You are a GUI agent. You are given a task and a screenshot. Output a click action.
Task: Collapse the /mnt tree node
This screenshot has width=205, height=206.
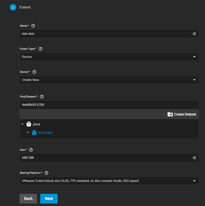click(x=23, y=124)
